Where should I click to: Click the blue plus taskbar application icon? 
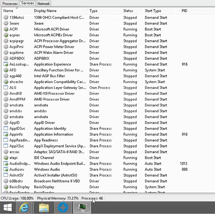pyautogui.click(x=63, y=208)
